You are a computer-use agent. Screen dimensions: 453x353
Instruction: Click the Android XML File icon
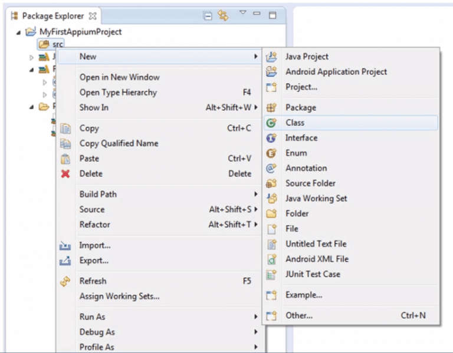(271, 259)
